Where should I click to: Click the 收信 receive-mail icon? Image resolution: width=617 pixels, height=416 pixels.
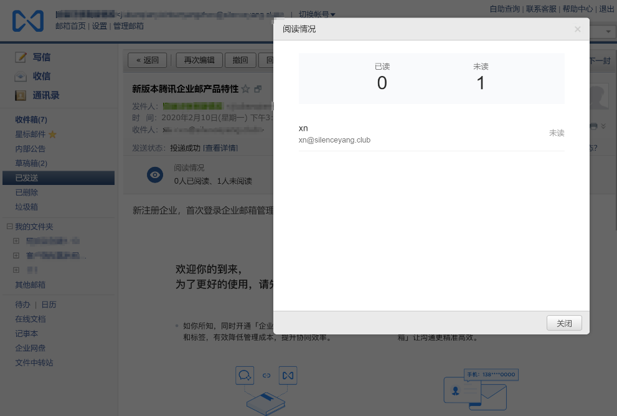21,76
